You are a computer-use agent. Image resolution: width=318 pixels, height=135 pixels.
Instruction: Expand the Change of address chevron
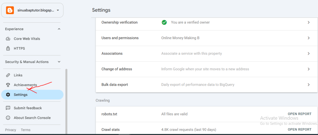click(309, 69)
